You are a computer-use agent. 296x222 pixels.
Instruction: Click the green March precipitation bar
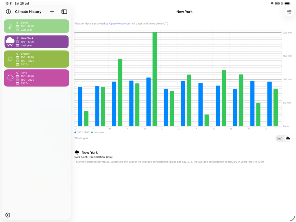click(x=120, y=92)
